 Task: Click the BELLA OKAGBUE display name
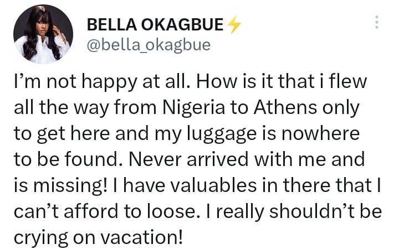pyautogui.click(x=155, y=25)
